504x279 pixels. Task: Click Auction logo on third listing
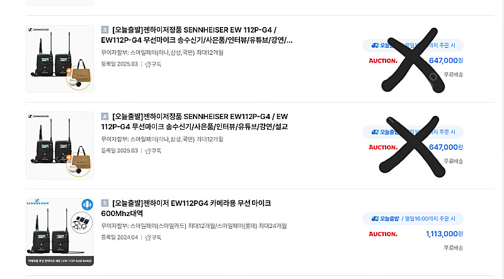[x=383, y=60]
